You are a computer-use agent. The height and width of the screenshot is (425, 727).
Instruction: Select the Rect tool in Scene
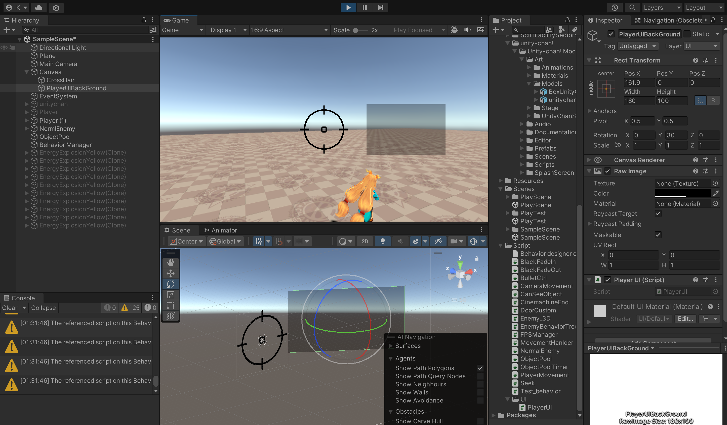point(171,305)
